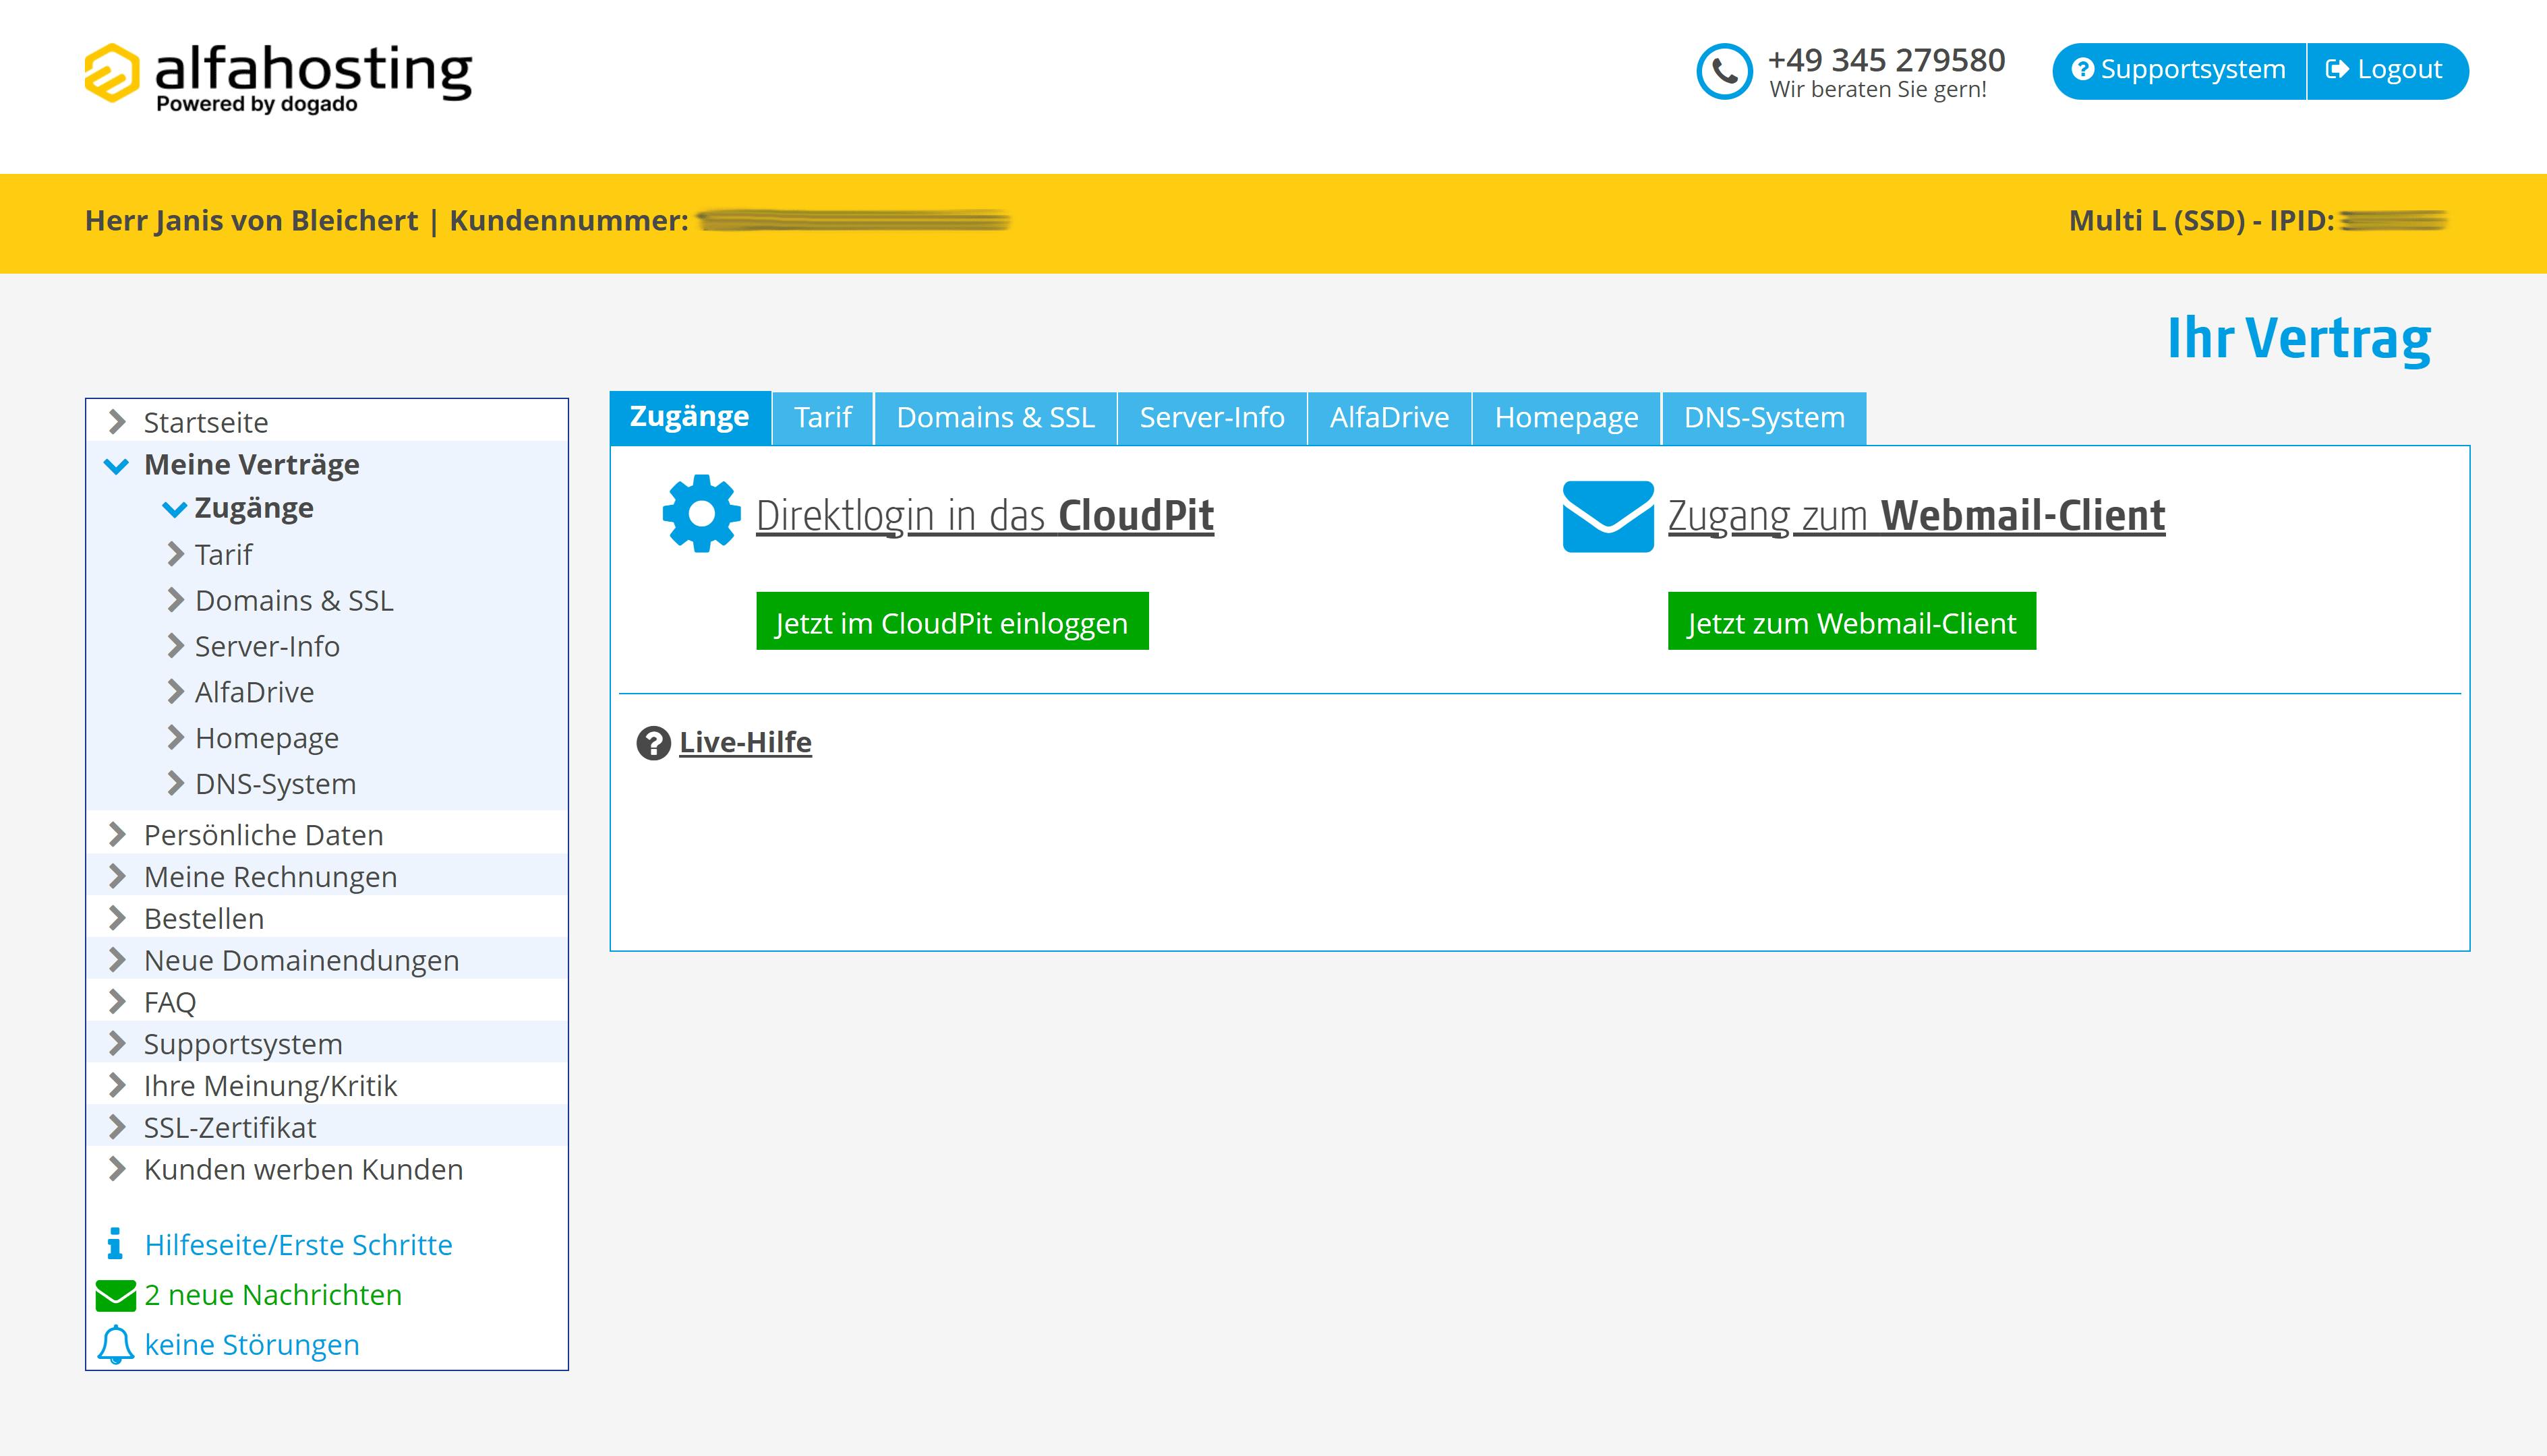This screenshot has height=1456, width=2547.
Task: Collapse the Meine Verträge chevron
Action: (116, 466)
